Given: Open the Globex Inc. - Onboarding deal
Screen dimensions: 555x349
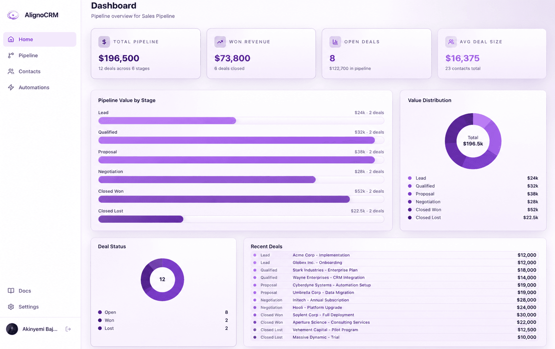Looking at the screenshot, I should 395,263.
